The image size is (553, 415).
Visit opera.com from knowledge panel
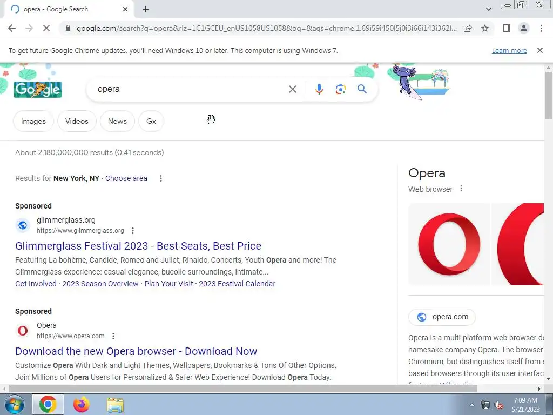click(x=442, y=317)
